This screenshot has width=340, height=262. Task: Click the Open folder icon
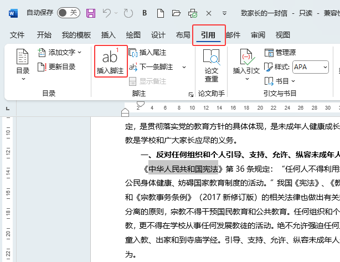click(176, 13)
